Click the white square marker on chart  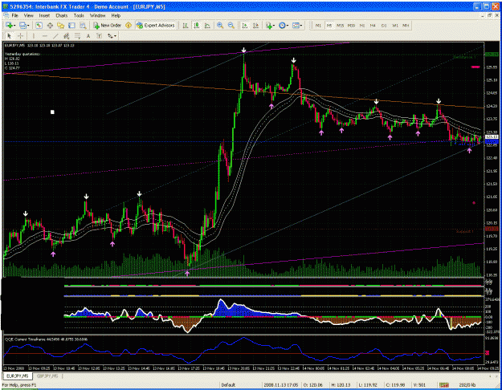(52, 112)
